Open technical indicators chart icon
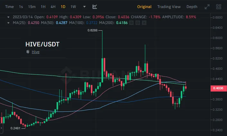Viewport: 227px width, 136px height. tap(95, 7)
